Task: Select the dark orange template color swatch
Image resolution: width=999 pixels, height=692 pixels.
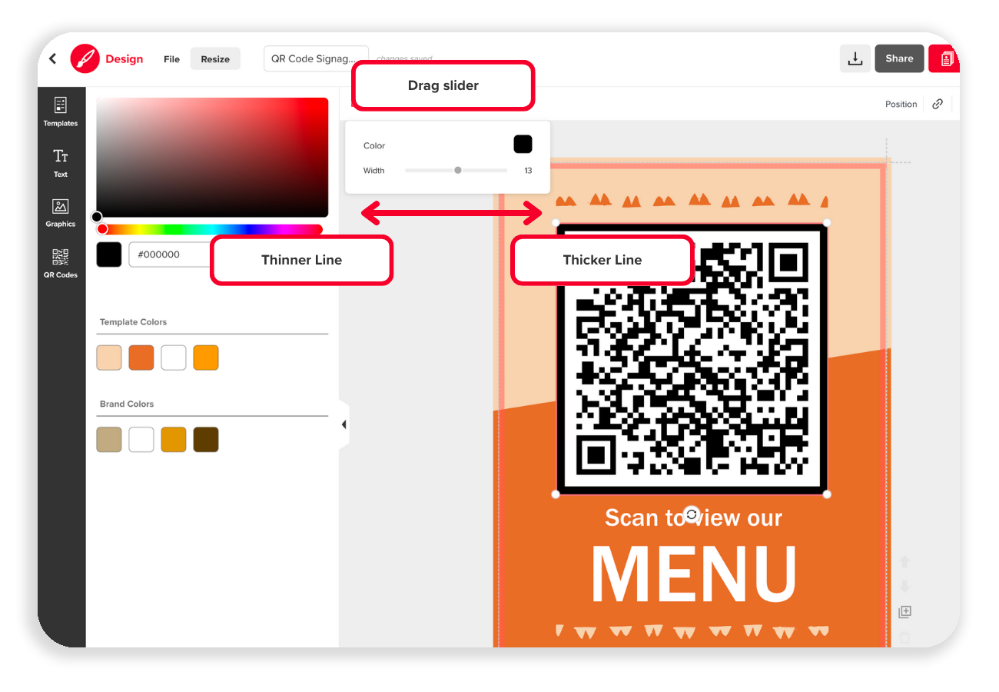Action: click(x=141, y=358)
